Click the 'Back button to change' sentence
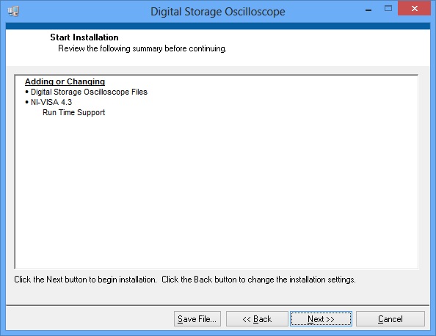This screenshot has width=436, height=336. [x=258, y=280]
